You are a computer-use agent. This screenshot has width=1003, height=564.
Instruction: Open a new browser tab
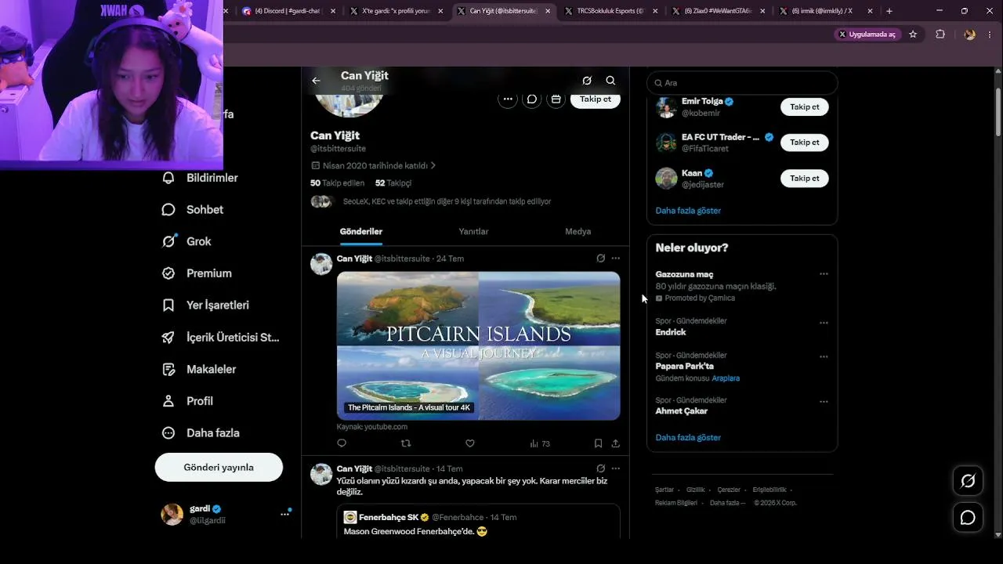tap(889, 11)
